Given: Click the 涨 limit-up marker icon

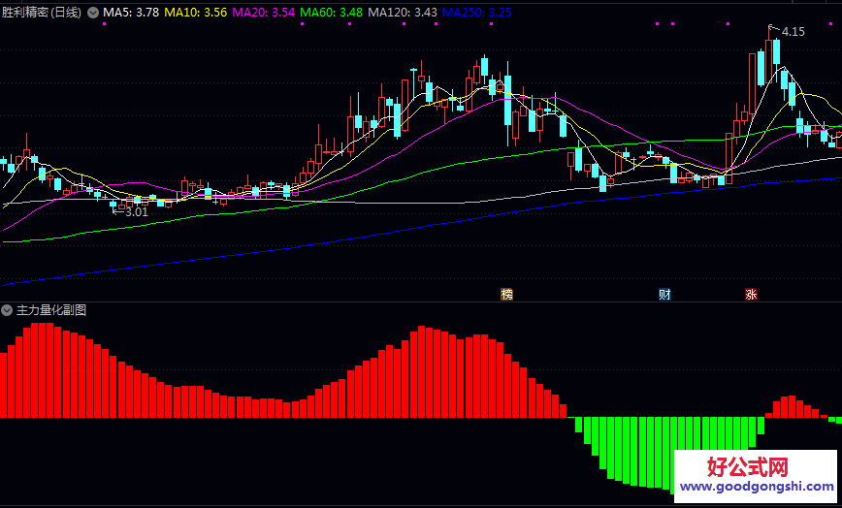Looking at the screenshot, I should [751, 294].
